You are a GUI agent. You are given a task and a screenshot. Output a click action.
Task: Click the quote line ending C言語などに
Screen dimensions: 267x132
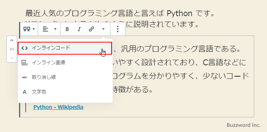(x=179, y=63)
